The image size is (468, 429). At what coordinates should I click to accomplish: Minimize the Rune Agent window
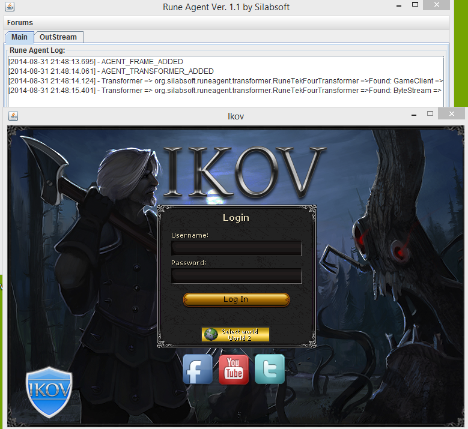click(x=399, y=5)
